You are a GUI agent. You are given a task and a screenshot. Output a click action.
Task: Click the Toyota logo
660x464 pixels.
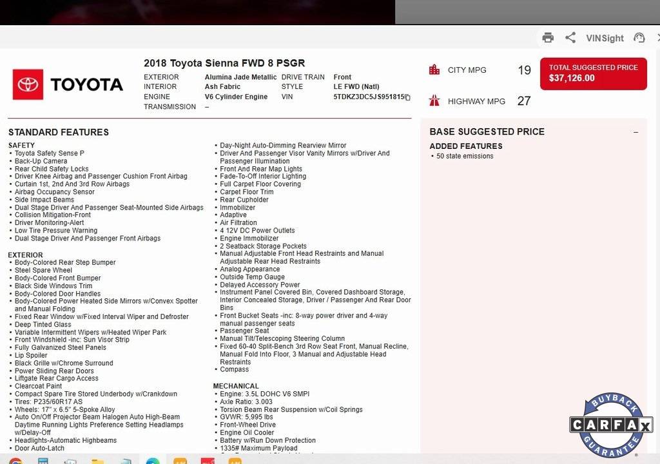click(x=68, y=84)
